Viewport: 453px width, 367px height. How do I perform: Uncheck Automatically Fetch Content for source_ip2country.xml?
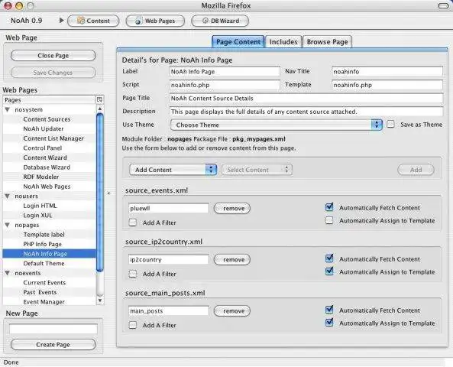click(x=329, y=258)
